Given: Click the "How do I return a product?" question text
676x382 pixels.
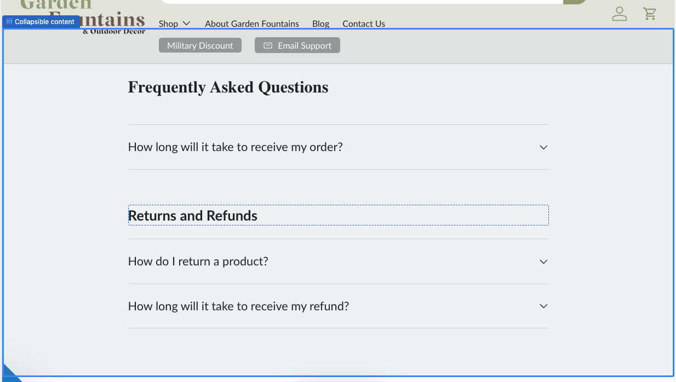Looking at the screenshot, I should (198, 262).
